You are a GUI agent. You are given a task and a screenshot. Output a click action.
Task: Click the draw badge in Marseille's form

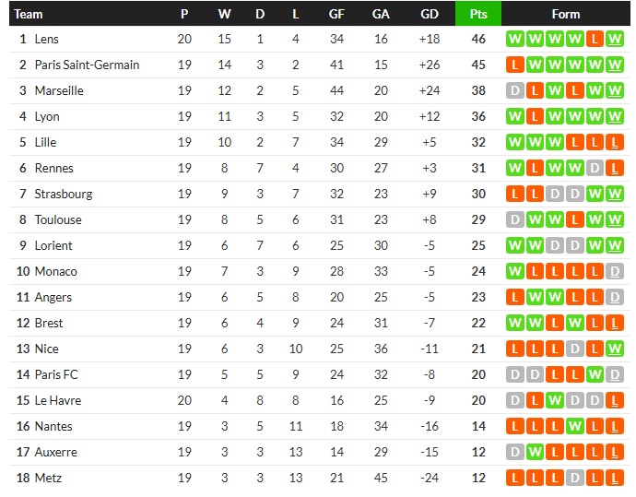514,91
